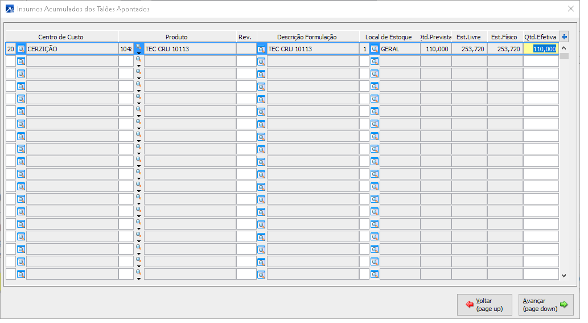Click the Centro de Custo column header
588x323 pixels.
tap(62, 37)
